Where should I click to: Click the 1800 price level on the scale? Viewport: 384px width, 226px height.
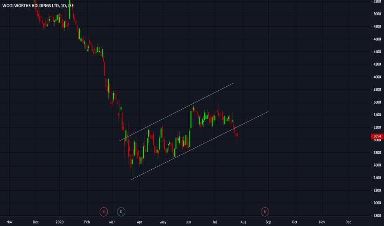[x=377, y=215]
